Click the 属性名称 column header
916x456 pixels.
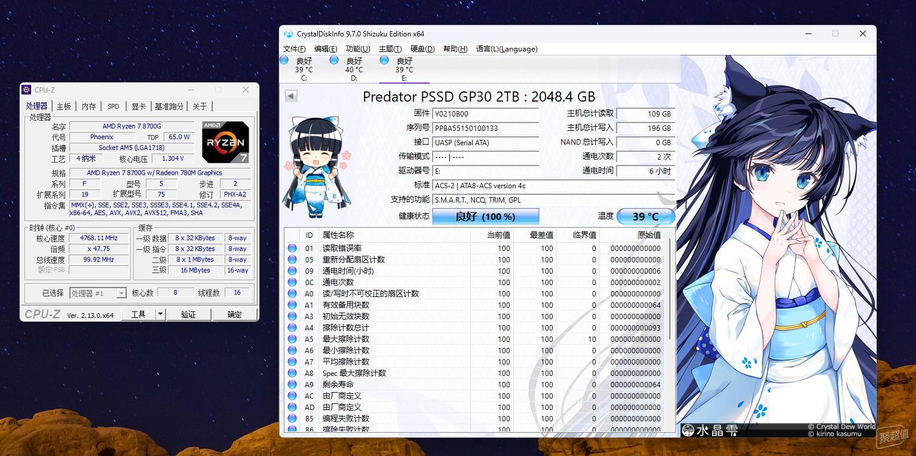(338, 235)
